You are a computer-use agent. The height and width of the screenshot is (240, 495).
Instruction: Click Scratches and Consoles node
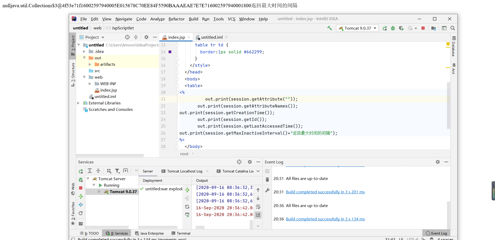pos(111,109)
